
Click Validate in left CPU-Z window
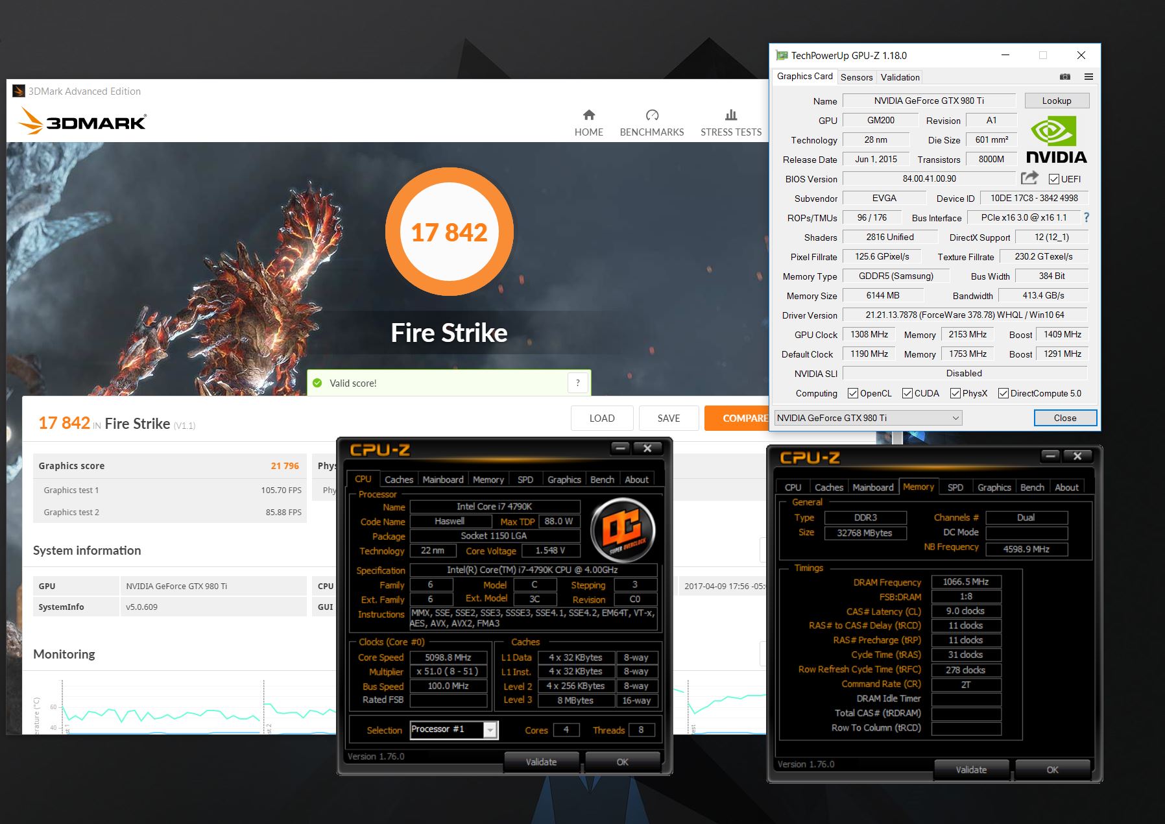[541, 762]
